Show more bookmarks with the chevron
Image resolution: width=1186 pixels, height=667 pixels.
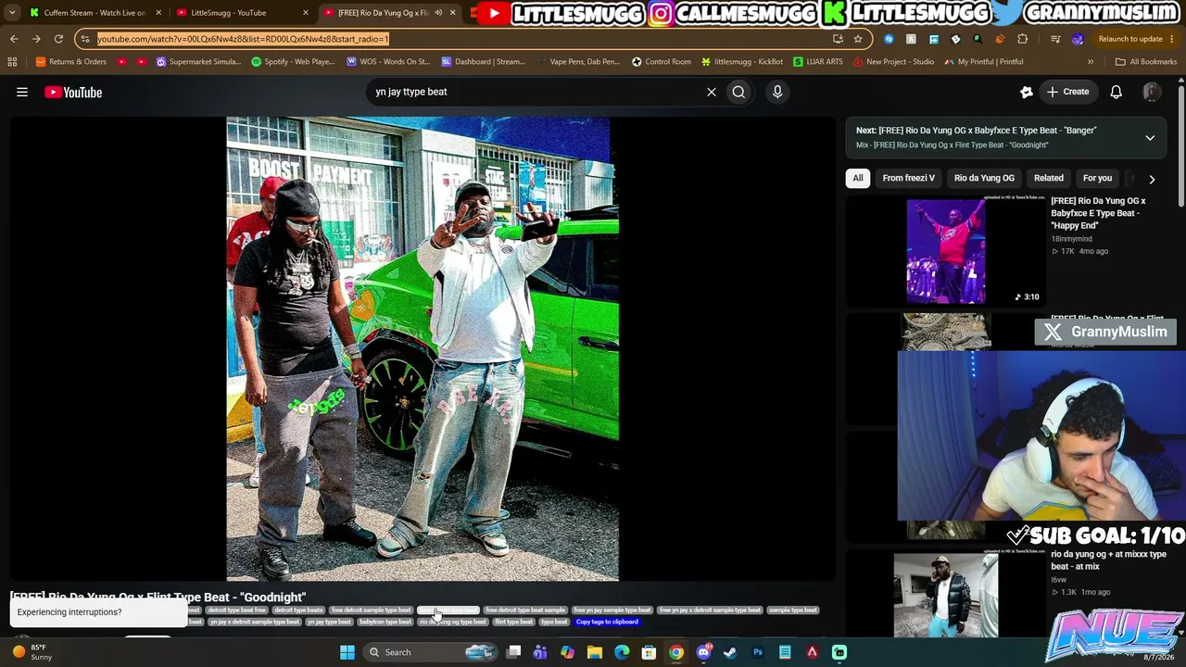(x=1091, y=62)
